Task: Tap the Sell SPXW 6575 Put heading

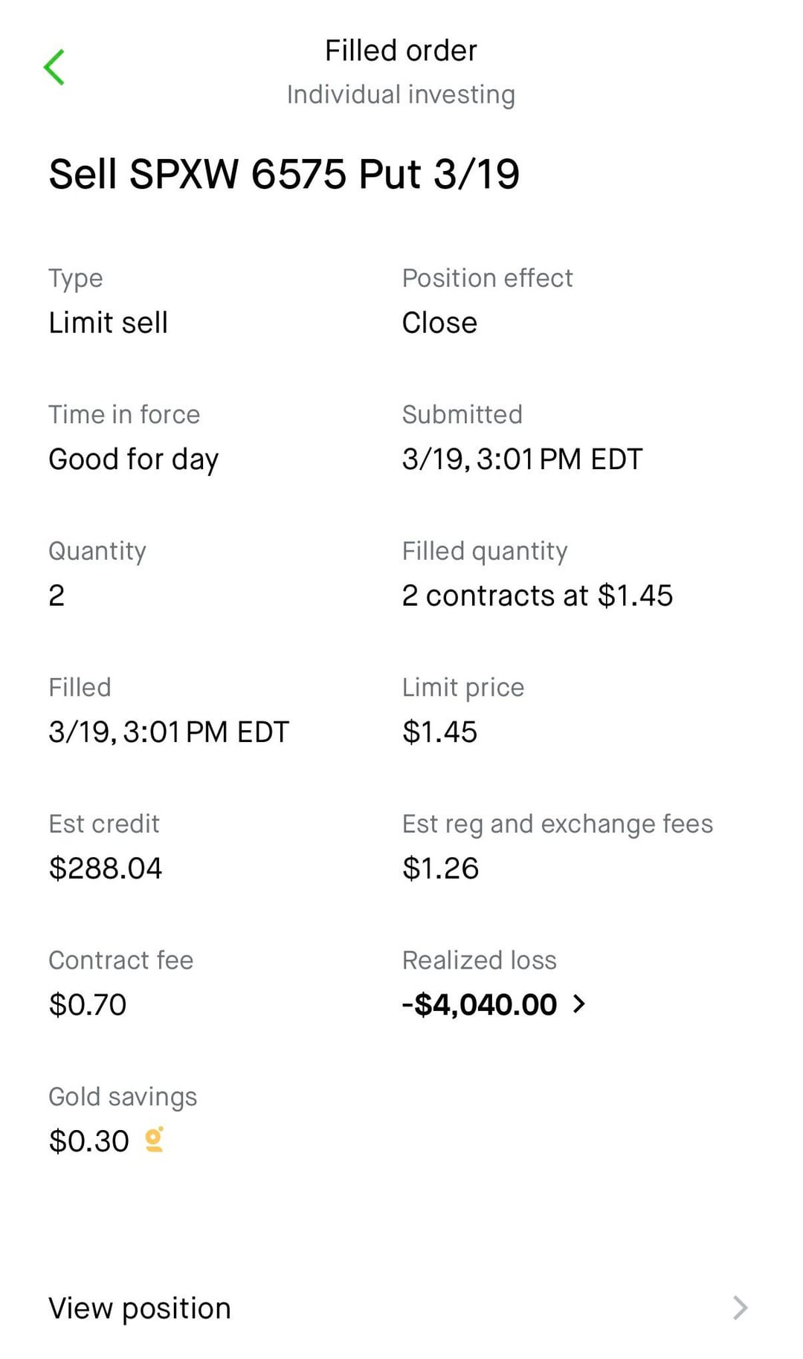Action: click(284, 174)
